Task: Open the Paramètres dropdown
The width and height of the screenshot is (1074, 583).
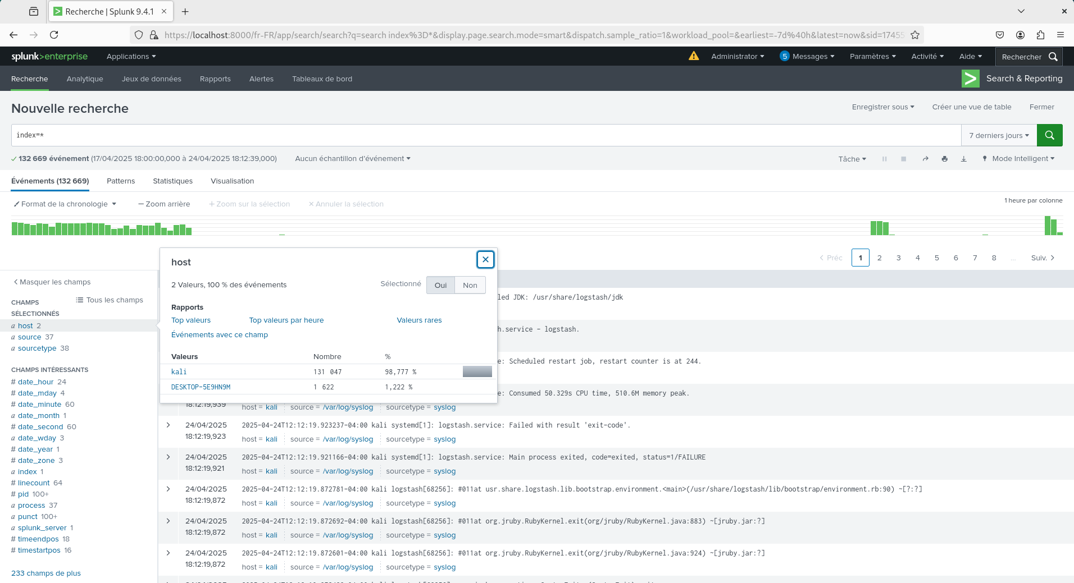Action: pos(872,56)
